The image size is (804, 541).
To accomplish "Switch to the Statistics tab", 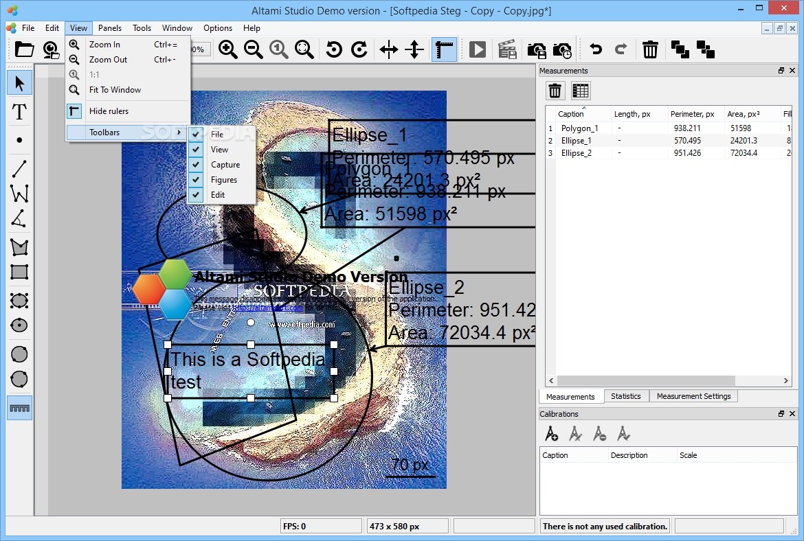I will tap(626, 396).
